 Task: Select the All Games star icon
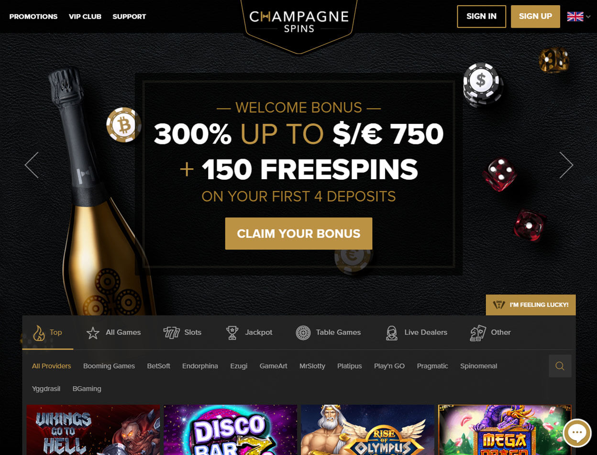93,333
